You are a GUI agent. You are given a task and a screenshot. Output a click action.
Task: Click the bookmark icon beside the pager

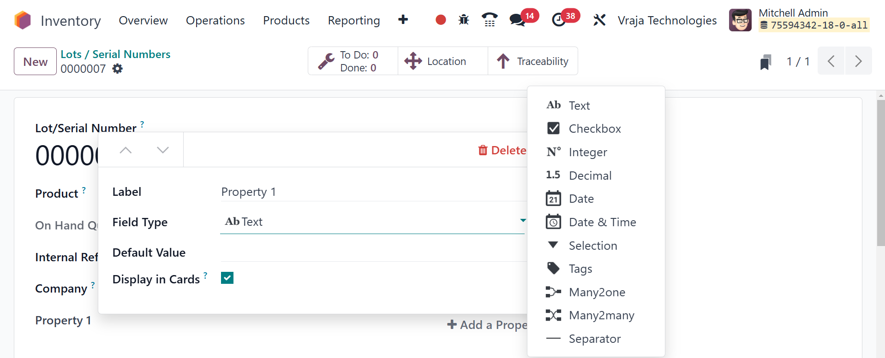pos(765,62)
